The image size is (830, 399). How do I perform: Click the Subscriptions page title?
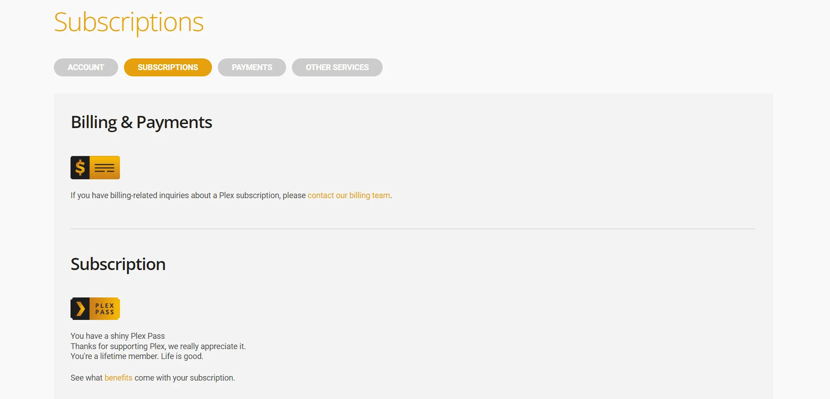[x=129, y=22]
